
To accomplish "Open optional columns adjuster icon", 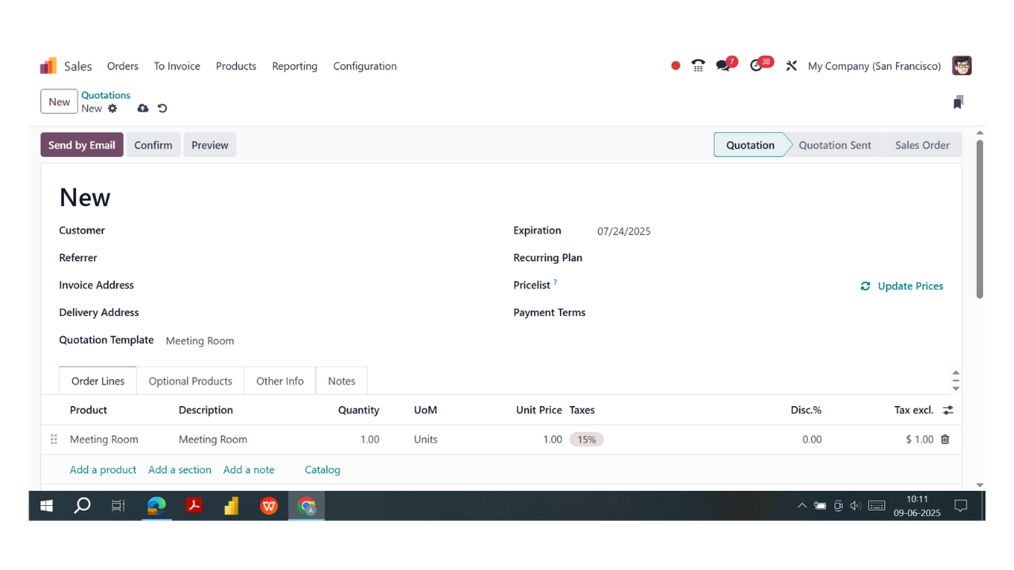I will pyautogui.click(x=948, y=410).
